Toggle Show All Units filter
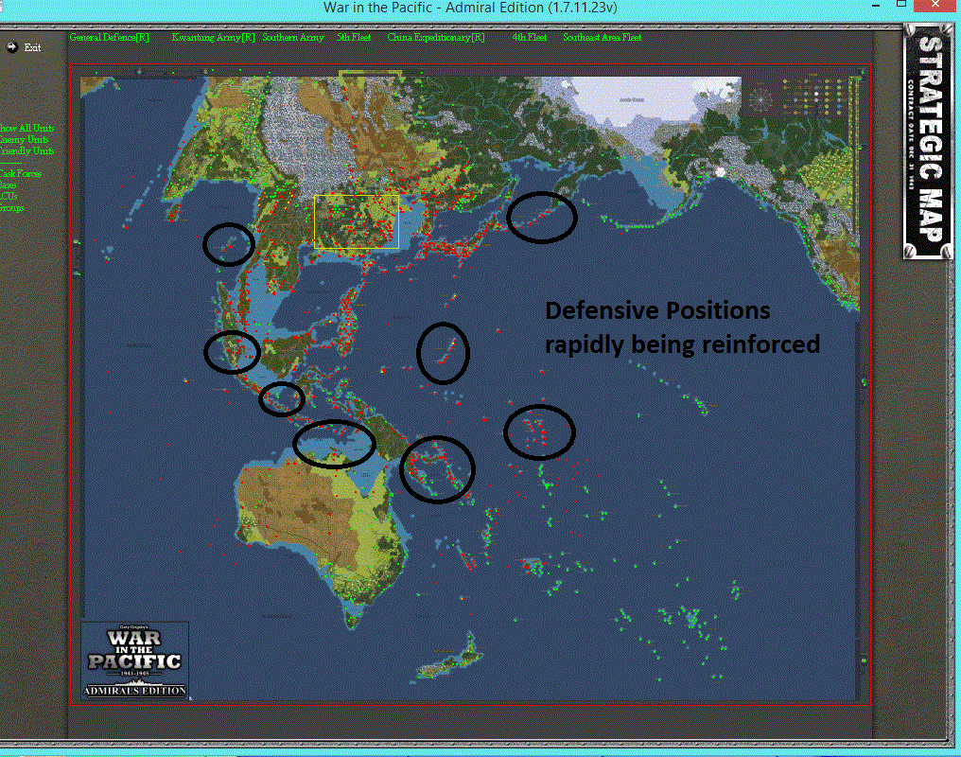Screen dimensions: 961x757 pyautogui.click(x=27, y=128)
